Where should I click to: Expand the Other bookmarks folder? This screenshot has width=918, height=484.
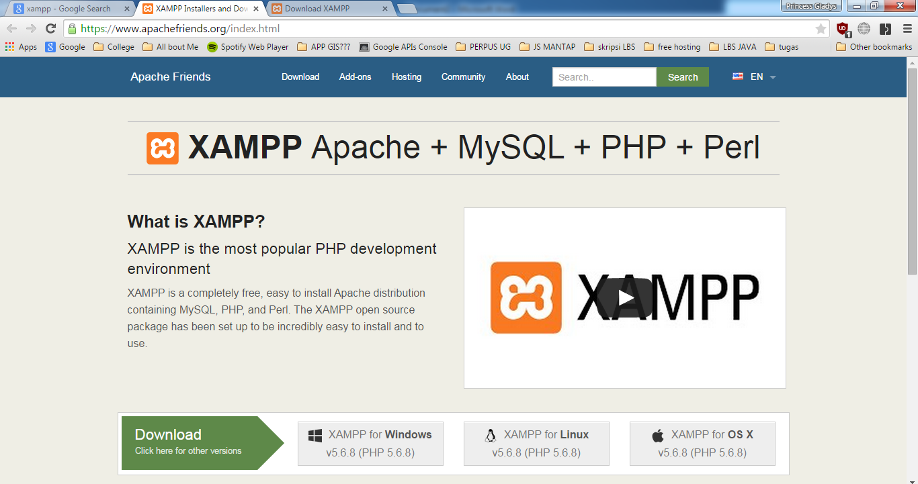click(874, 47)
